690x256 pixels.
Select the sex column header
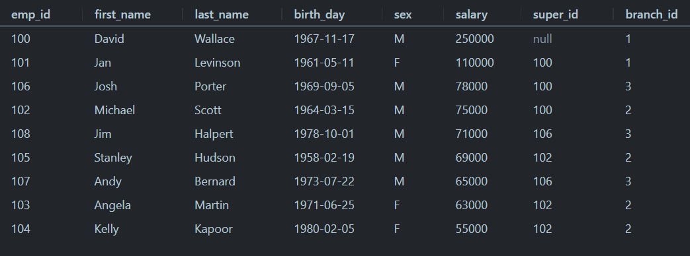coord(403,15)
